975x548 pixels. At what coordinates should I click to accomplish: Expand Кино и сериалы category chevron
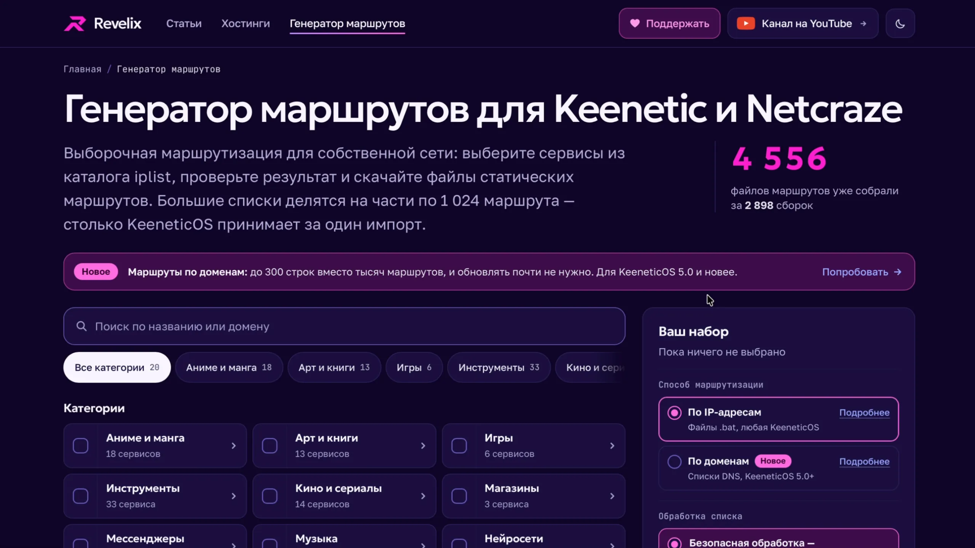pyautogui.click(x=423, y=496)
